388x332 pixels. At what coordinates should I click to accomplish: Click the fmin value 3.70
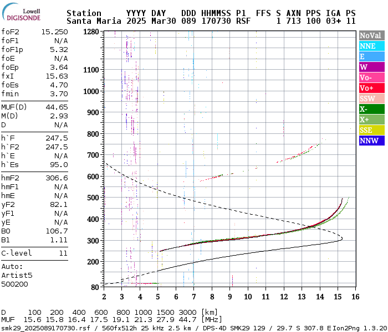tap(59, 94)
